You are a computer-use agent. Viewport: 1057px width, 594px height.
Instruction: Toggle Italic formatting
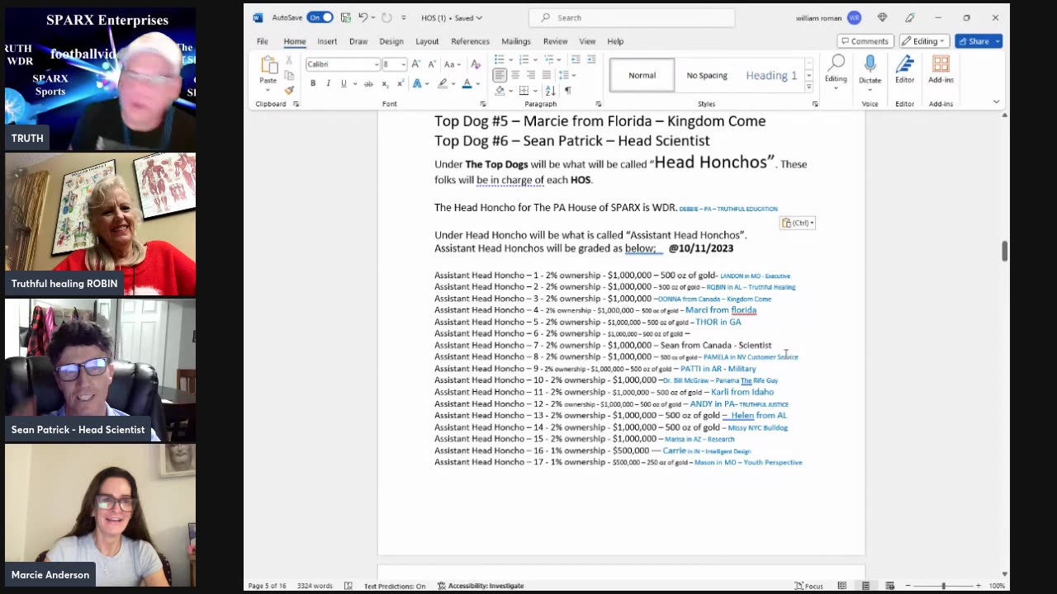point(328,83)
